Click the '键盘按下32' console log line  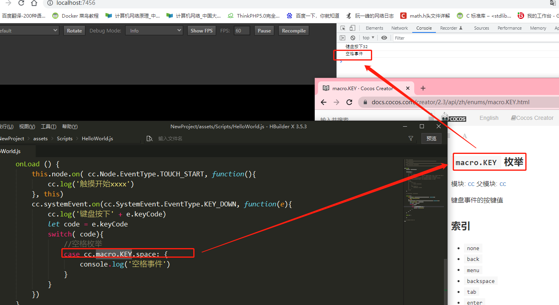pos(356,46)
